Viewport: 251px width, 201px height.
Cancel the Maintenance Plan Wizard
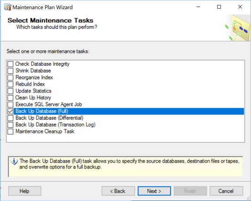click(226, 191)
